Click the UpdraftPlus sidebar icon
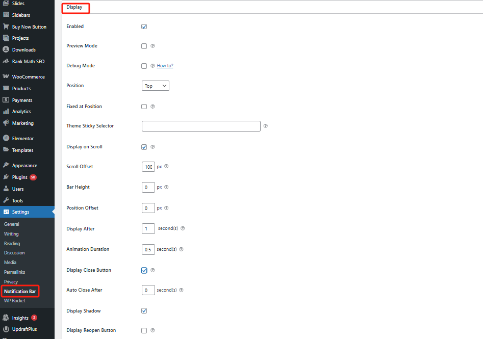This screenshot has height=339, width=483. click(6, 329)
